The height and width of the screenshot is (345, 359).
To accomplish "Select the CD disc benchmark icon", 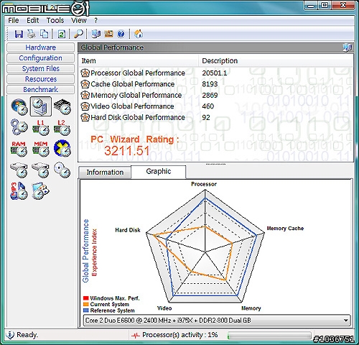I will (62, 170).
